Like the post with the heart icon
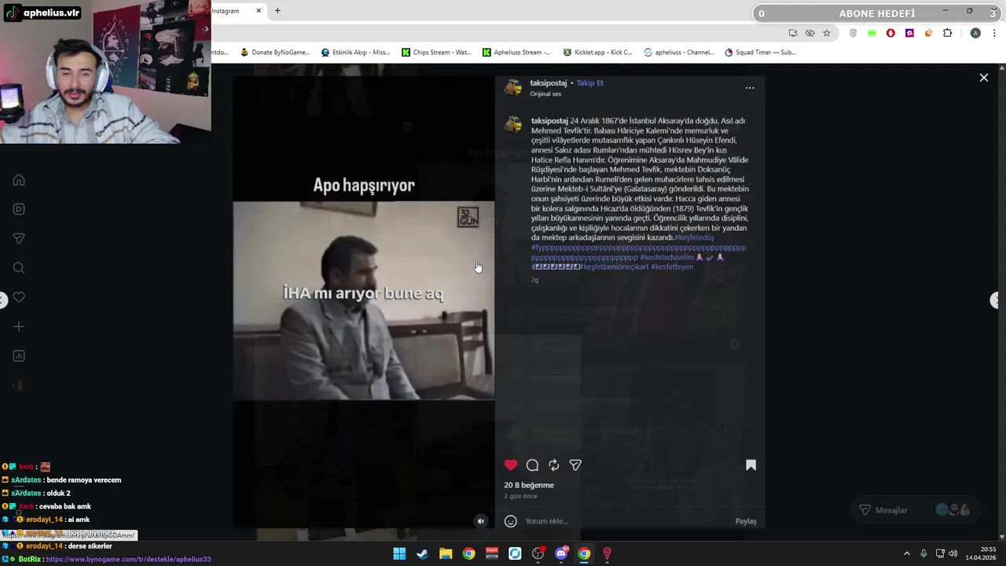This screenshot has width=1006, height=566. [511, 465]
